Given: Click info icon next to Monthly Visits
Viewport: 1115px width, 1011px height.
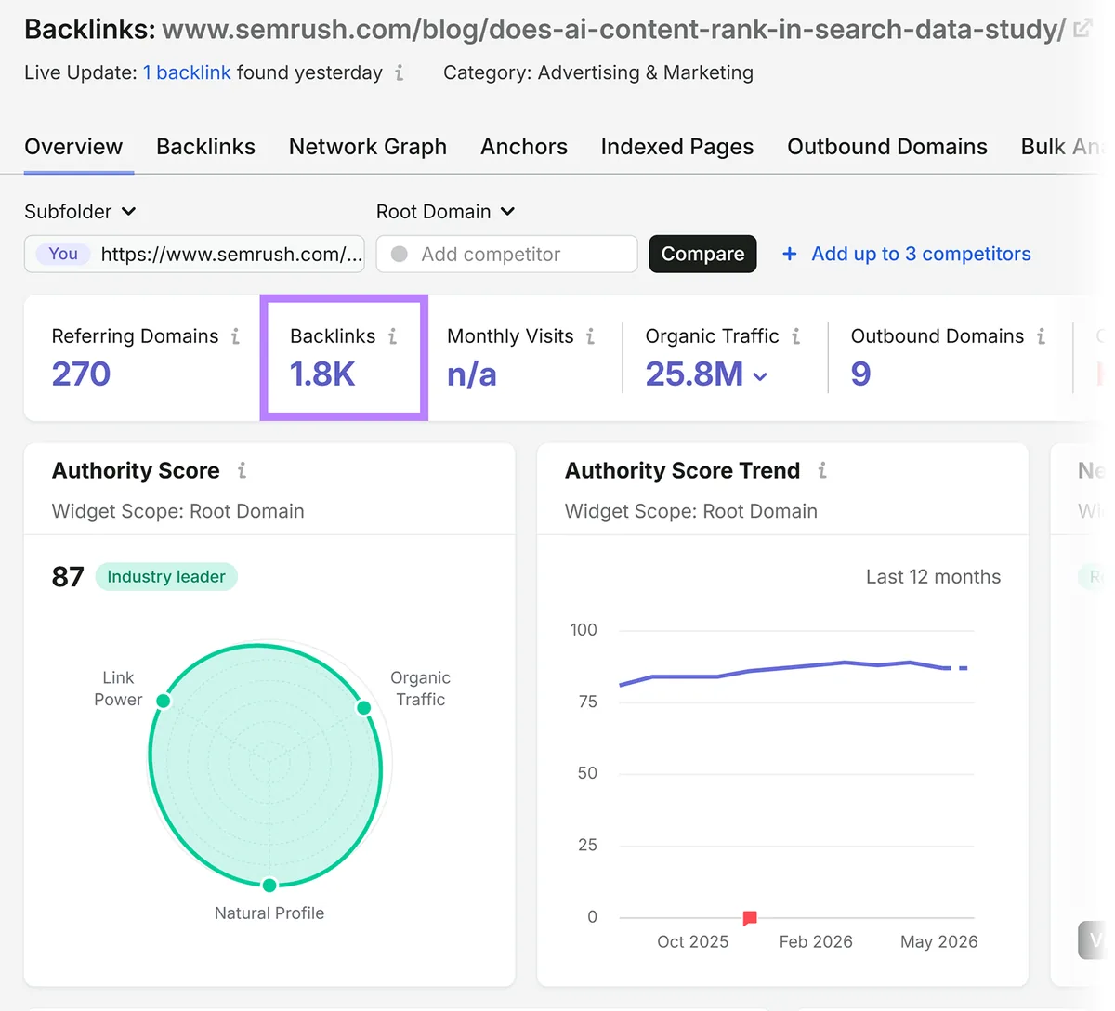Looking at the screenshot, I should tap(590, 336).
